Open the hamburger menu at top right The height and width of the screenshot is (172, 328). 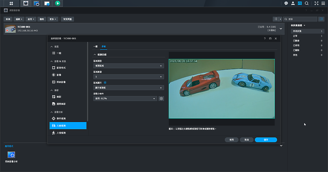[323, 3]
